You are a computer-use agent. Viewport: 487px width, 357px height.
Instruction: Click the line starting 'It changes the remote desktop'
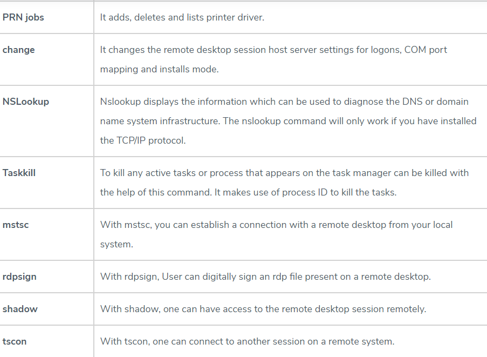click(x=273, y=50)
